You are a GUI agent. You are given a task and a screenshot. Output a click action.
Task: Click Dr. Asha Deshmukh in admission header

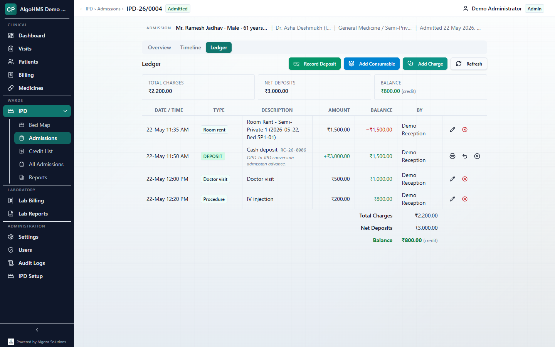[x=303, y=28]
